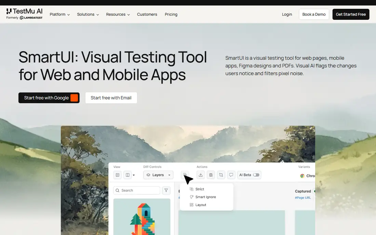The height and width of the screenshot is (235, 376).
Task: Toggle the sidebar panel view icon
Action: (118, 175)
